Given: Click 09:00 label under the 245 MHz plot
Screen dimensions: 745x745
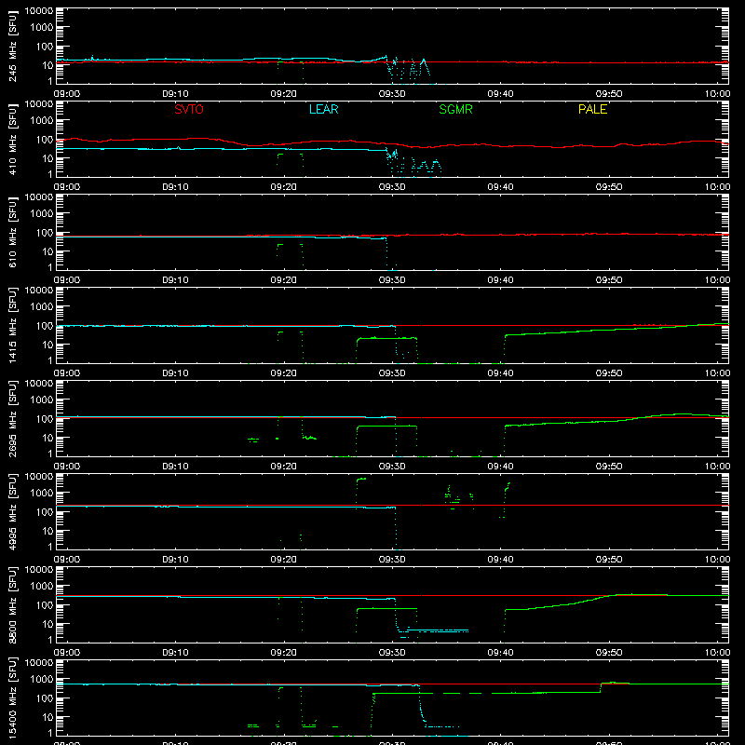Looking at the screenshot, I should click(x=67, y=94).
